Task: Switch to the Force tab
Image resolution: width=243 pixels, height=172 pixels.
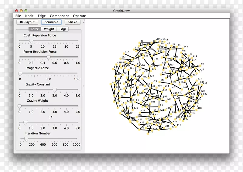Action: (35, 29)
